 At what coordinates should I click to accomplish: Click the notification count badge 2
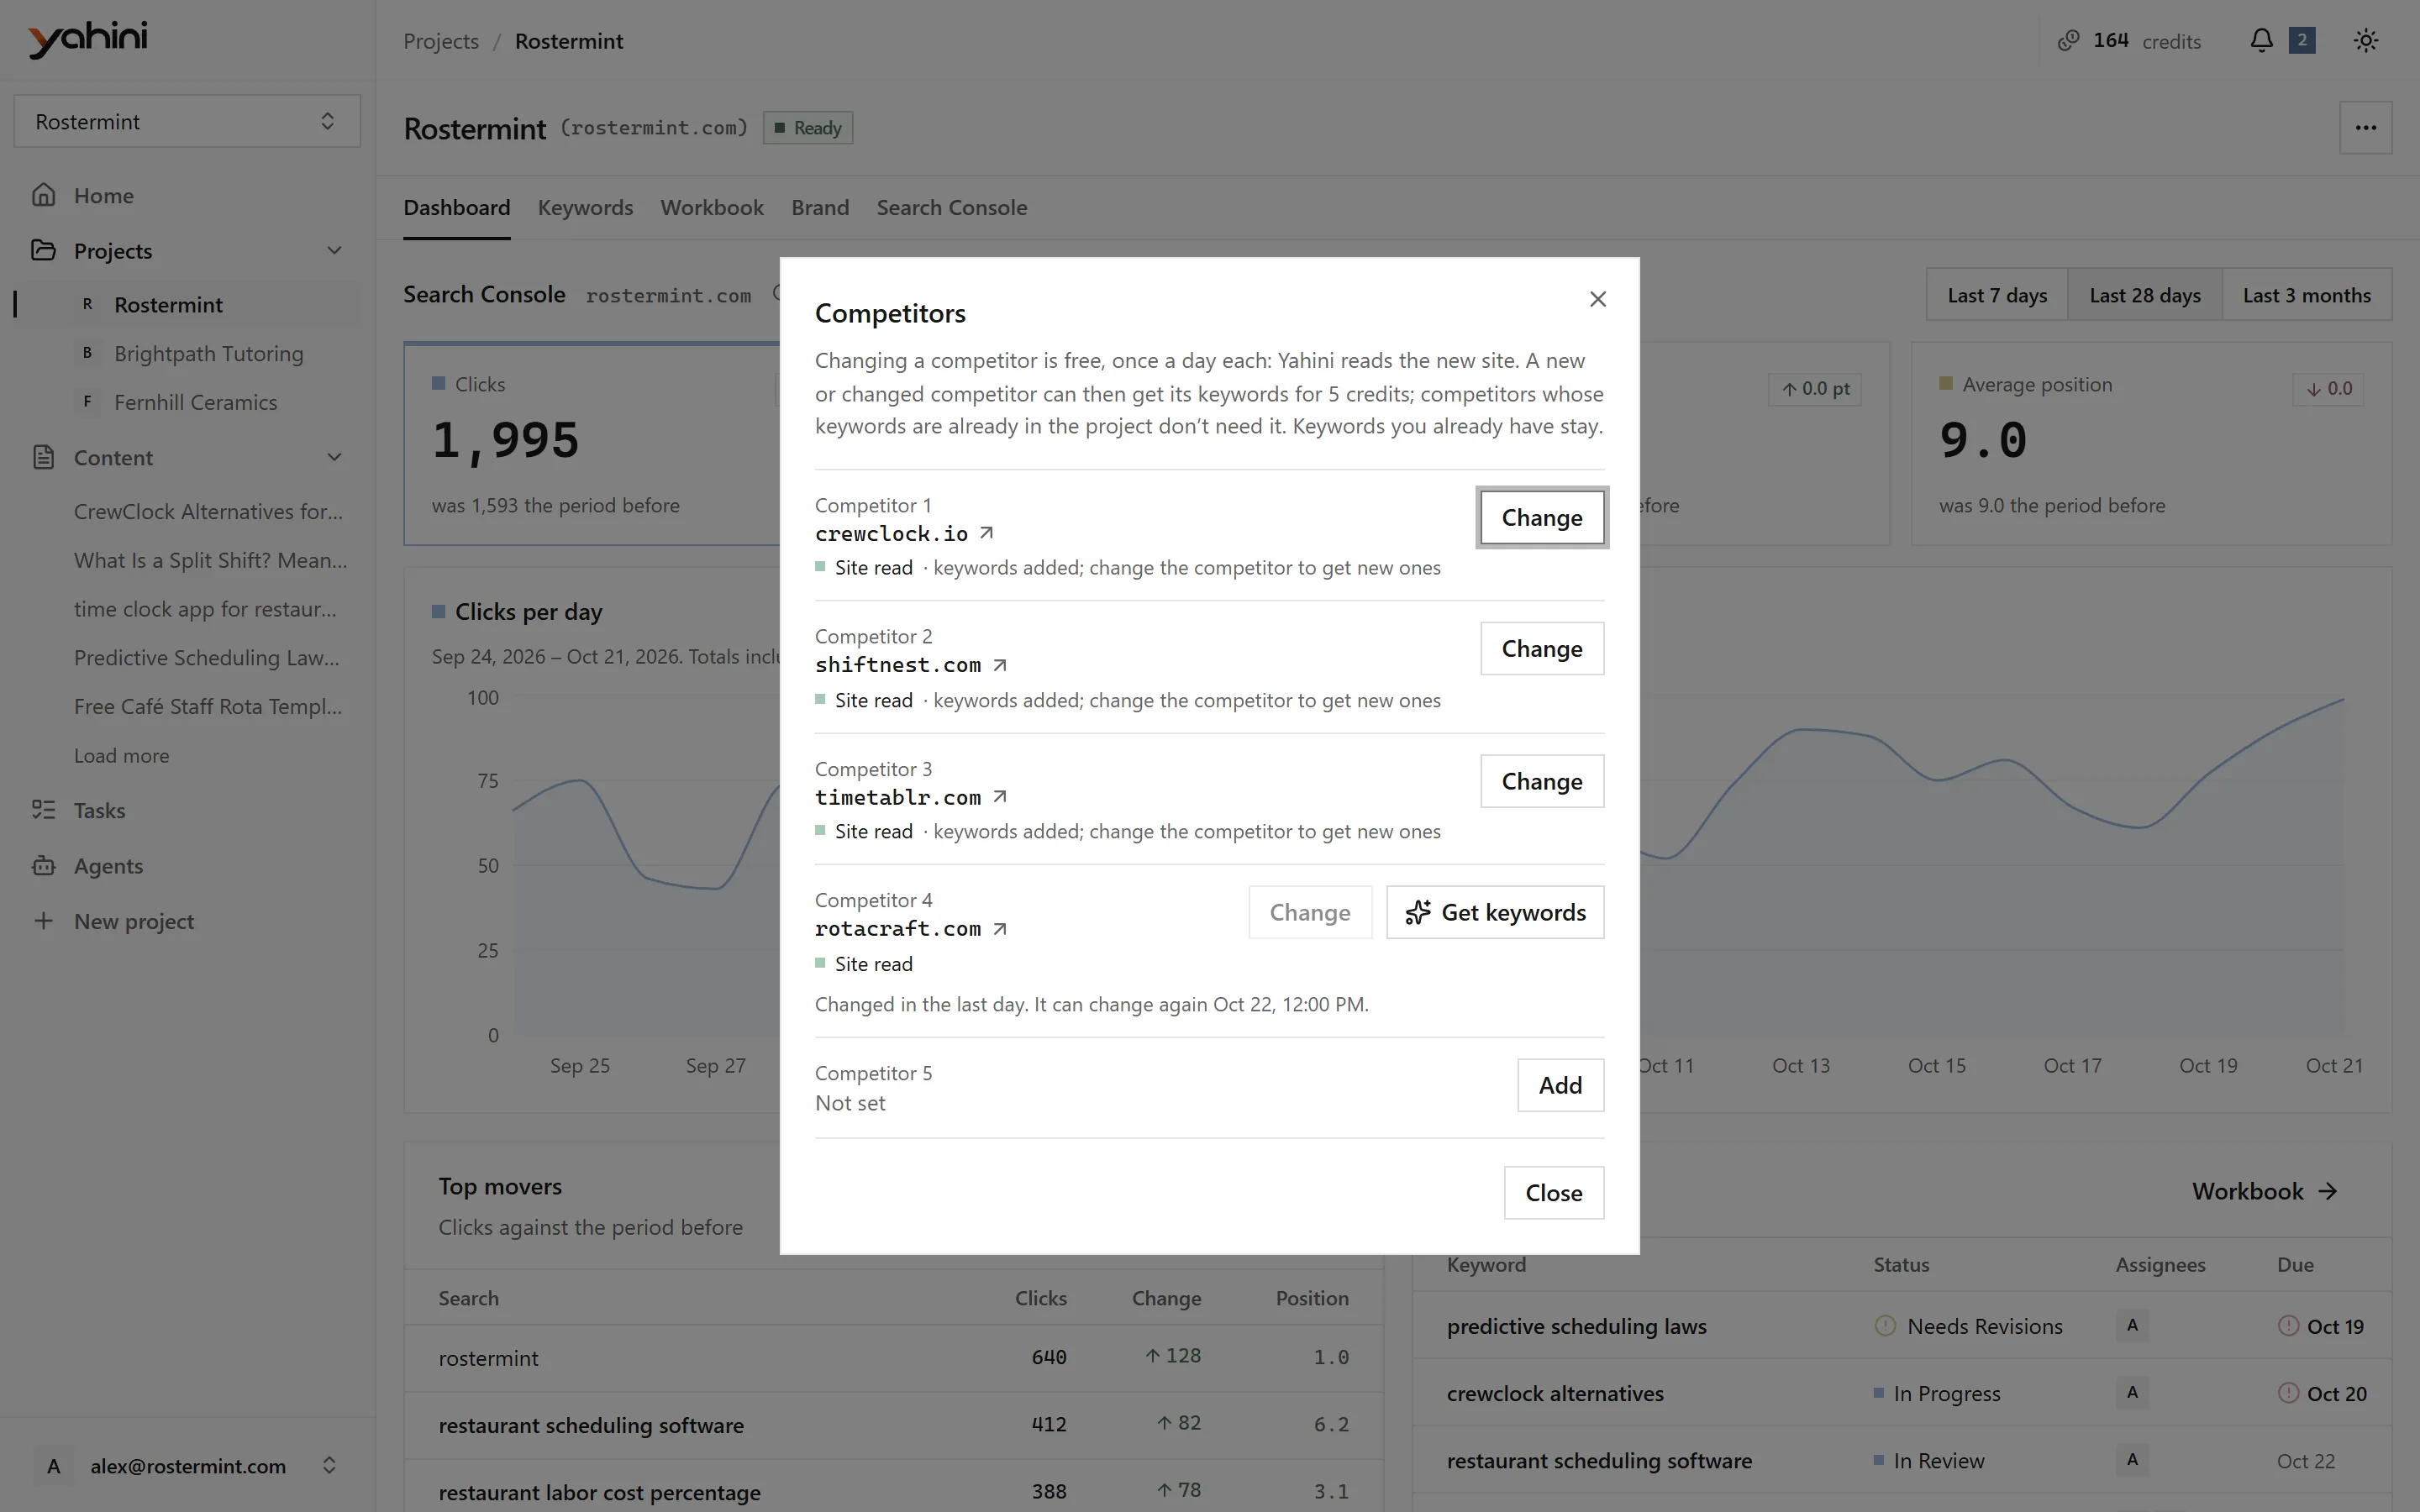point(2302,41)
